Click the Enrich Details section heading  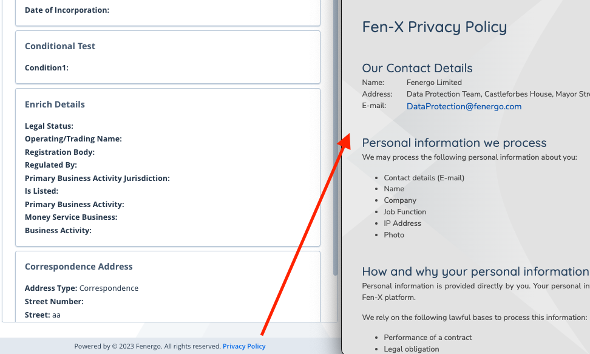point(55,104)
